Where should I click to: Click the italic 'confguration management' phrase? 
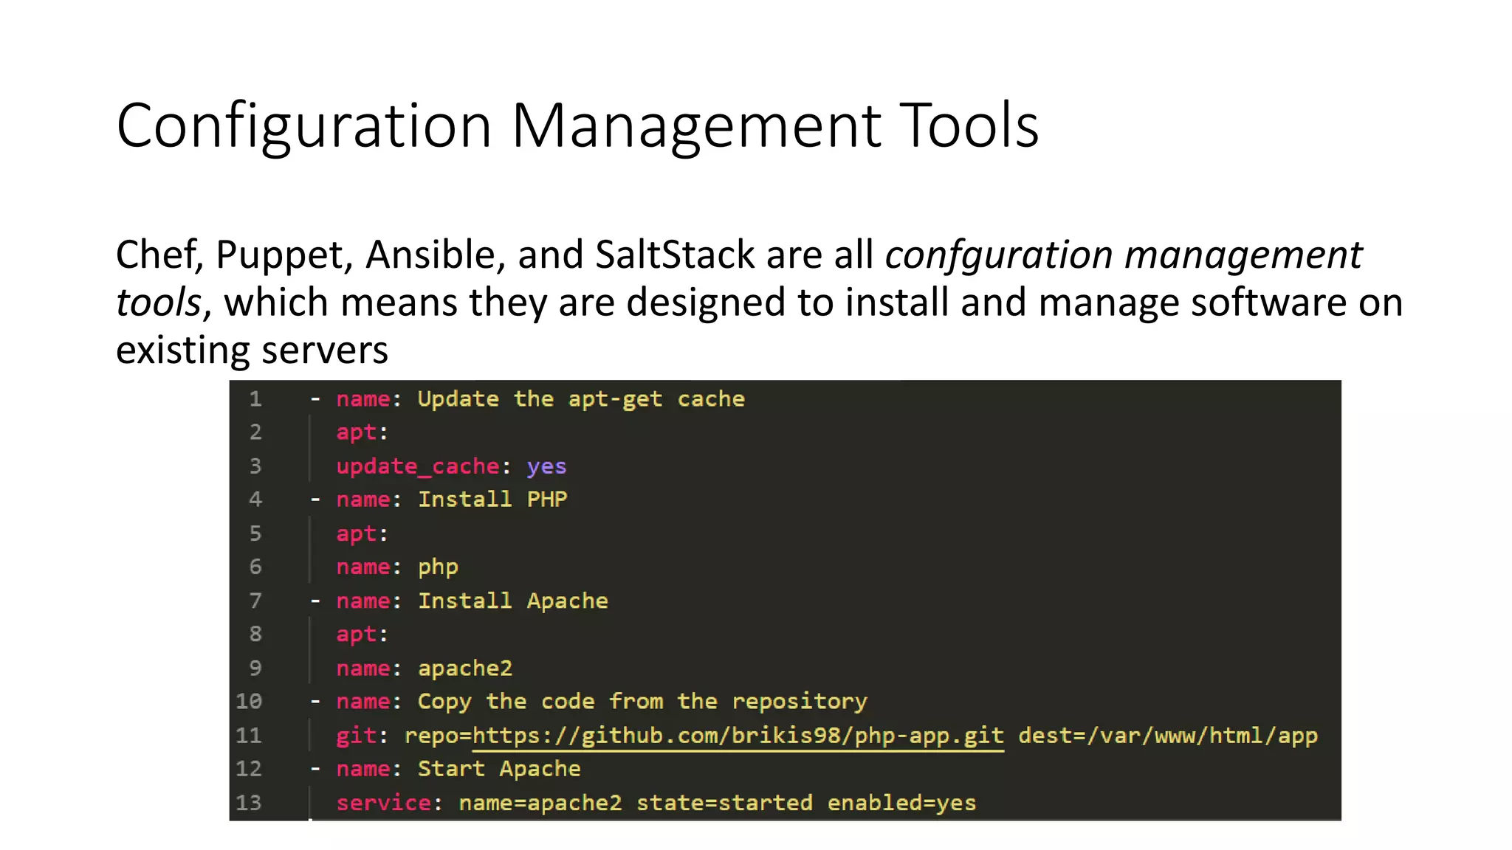pos(1123,256)
